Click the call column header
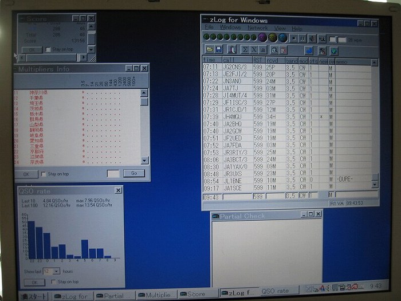The height and width of the screenshot is (301, 401). point(237,60)
